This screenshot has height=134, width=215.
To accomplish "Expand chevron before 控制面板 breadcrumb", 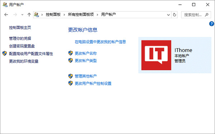I will (42, 15).
